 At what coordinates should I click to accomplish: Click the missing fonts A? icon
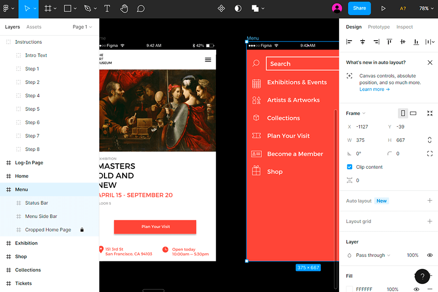pyautogui.click(x=403, y=9)
